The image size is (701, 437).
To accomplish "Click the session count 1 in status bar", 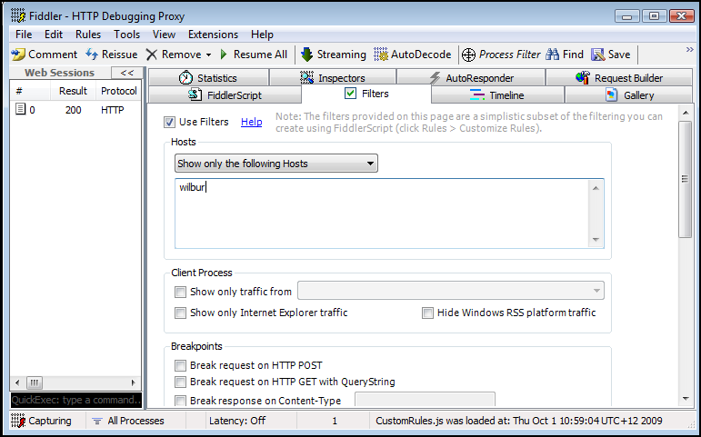I will pos(335,421).
